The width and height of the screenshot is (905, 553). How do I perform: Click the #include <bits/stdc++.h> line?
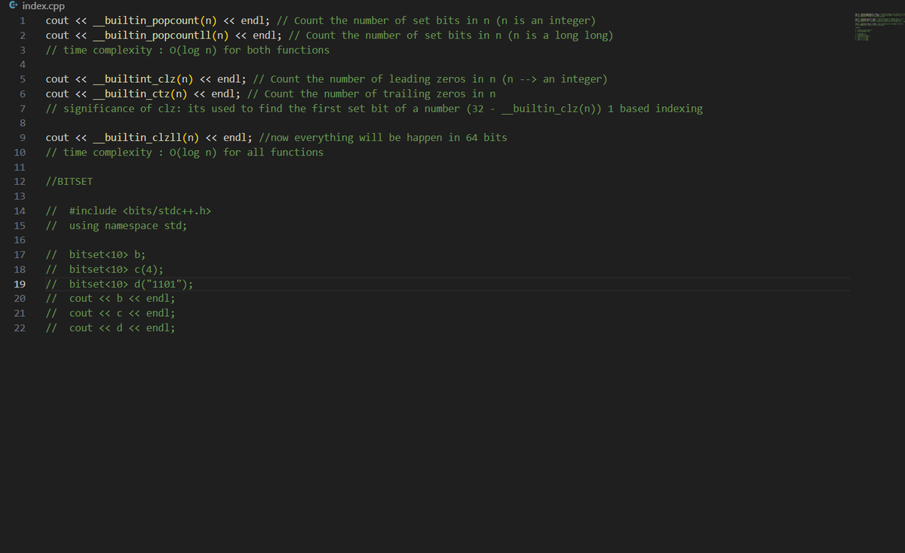128,210
